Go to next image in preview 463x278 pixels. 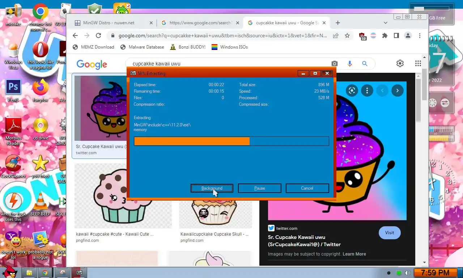pyautogui.click(x=398, y=90)
